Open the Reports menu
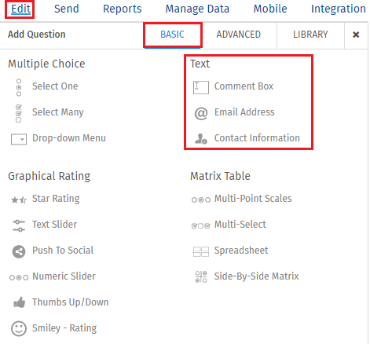370x344 pixels. point(123,9)
